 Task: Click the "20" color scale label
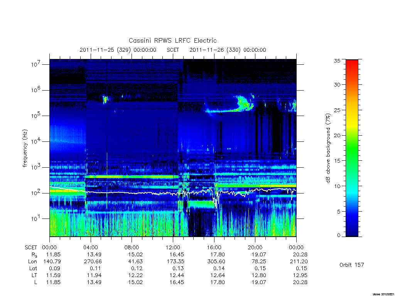337,135
